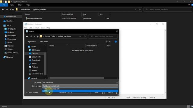Open recent locations dropdown in Save As
The image size is (193, 108).
pyautogui.click(x=35, y=36)
